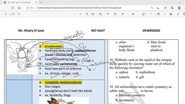This screenshot has width=185, height=104.
Task: Click answer 'c. tentacle'
Action: [123, 77]
